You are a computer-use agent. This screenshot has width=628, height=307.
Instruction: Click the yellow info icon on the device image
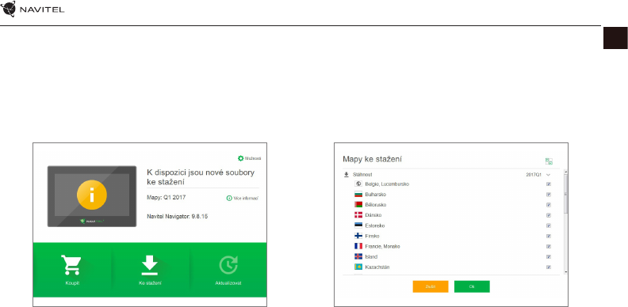[92, 195]
